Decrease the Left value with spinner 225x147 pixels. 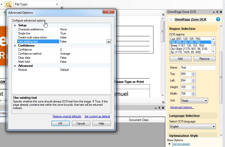tap(193, 82)
